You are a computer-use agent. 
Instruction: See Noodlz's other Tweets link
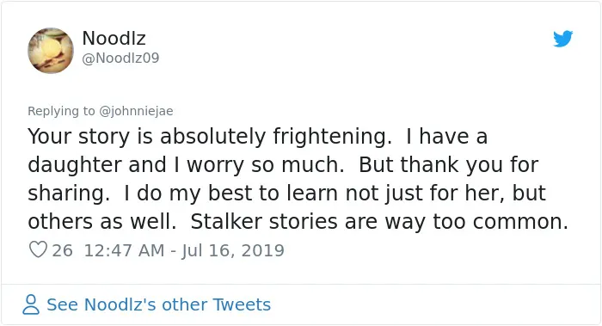[x=158, y=304]
